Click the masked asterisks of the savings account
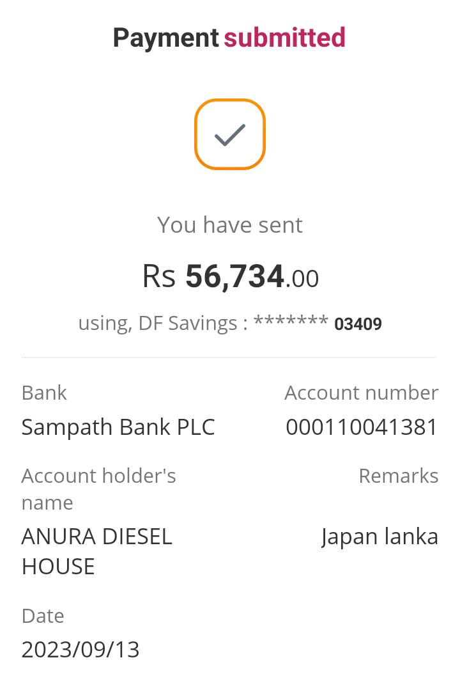This screenshot has width=460, height=690. [x=291, y=322]
